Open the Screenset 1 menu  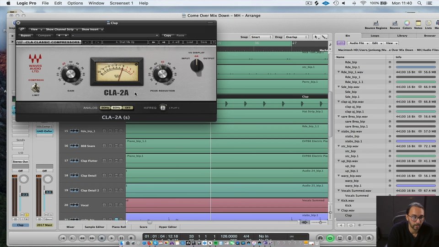121,3
